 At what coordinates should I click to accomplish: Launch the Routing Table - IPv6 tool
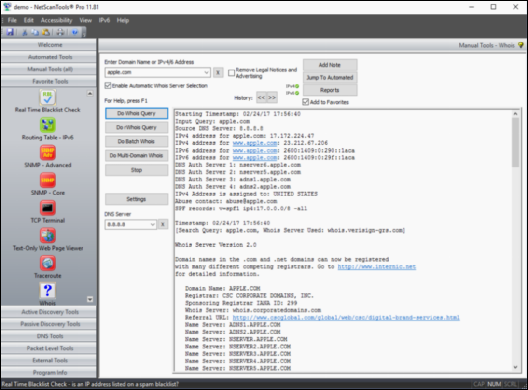point(47,125)
